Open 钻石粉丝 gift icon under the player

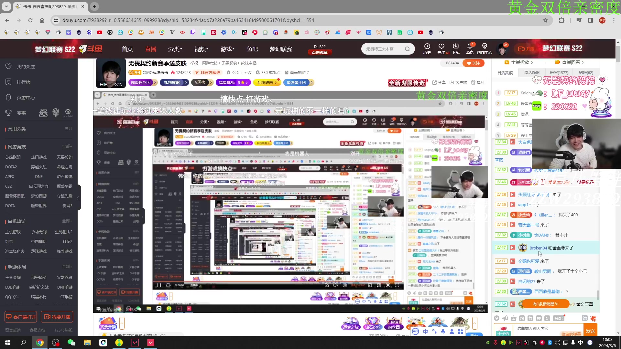point(372,323)
